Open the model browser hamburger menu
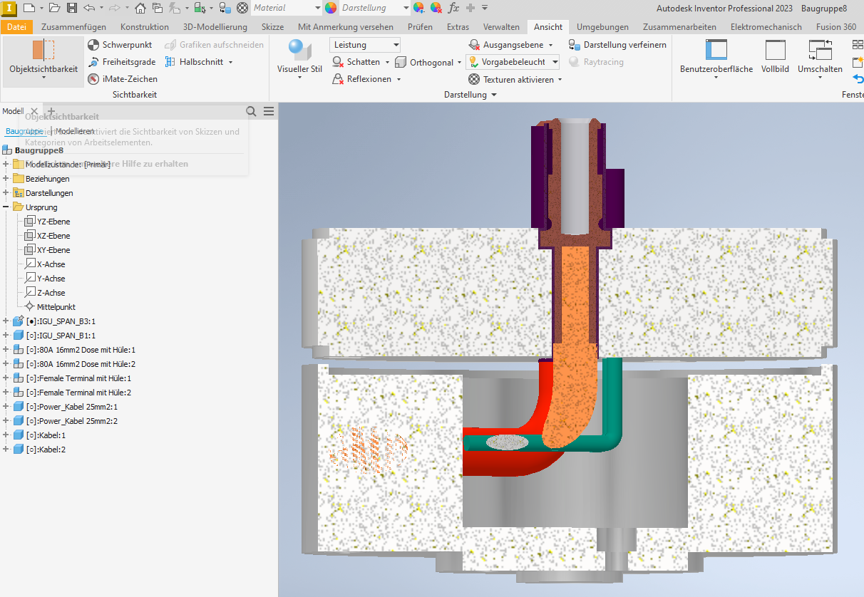 point(269,111)
